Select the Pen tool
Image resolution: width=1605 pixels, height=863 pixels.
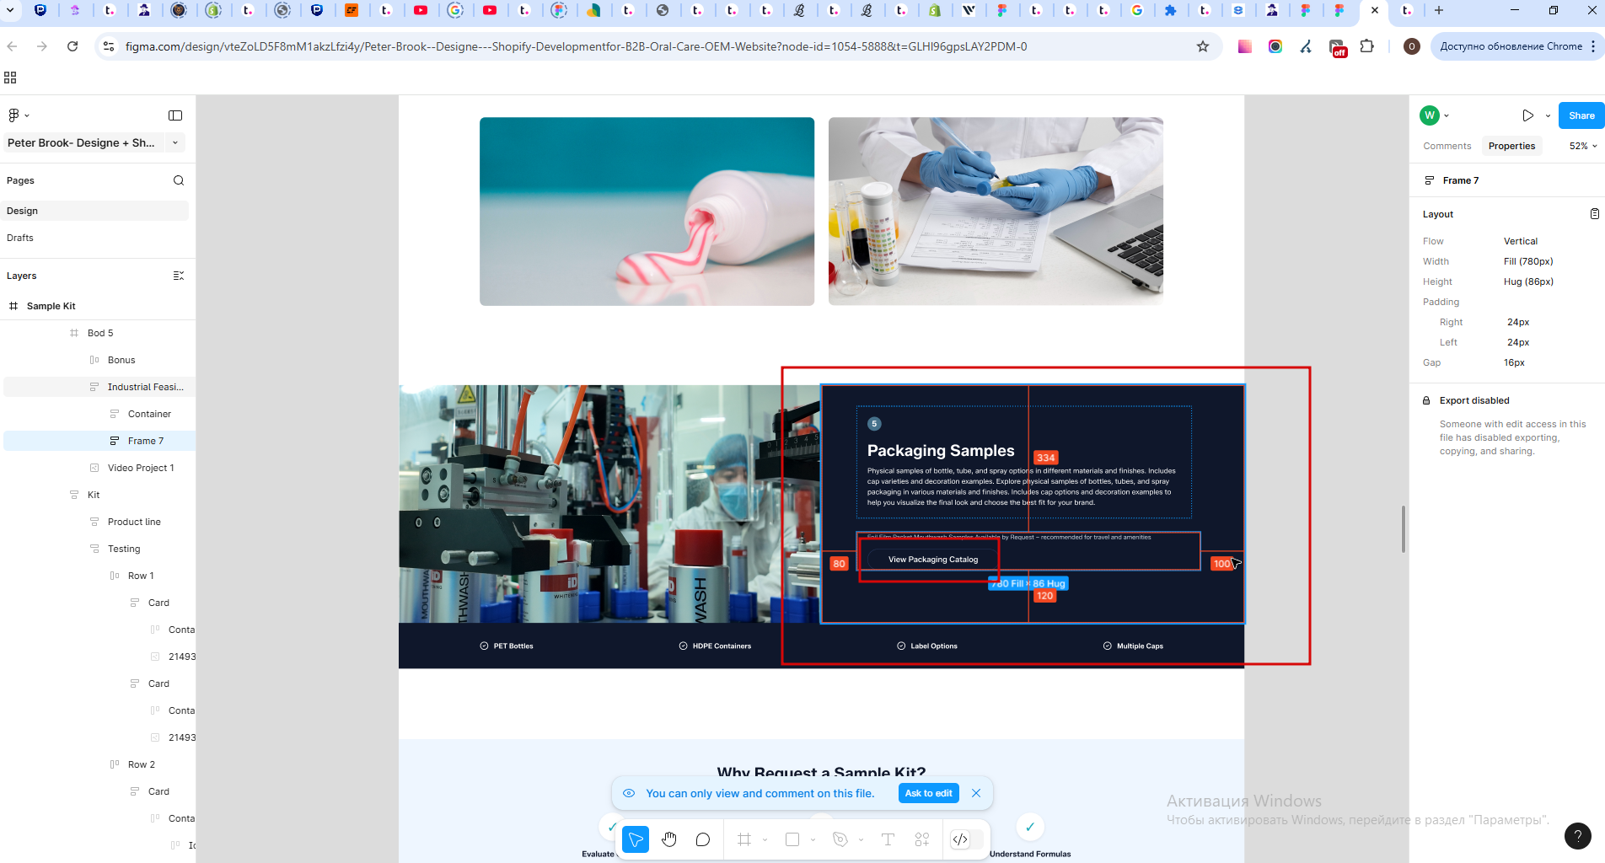click(x=840, y=839)
